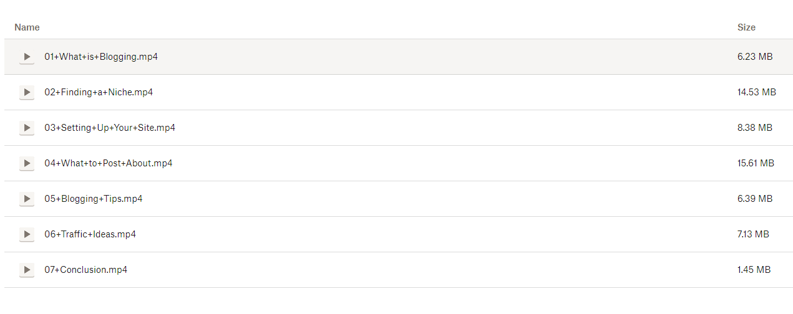Click the 05+Blogging+Tips.mp4 filename
The image size is (793, 314).
click(94, 199)
